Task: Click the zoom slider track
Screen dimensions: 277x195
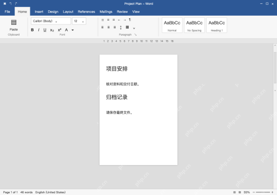Action: coord(263,192)
